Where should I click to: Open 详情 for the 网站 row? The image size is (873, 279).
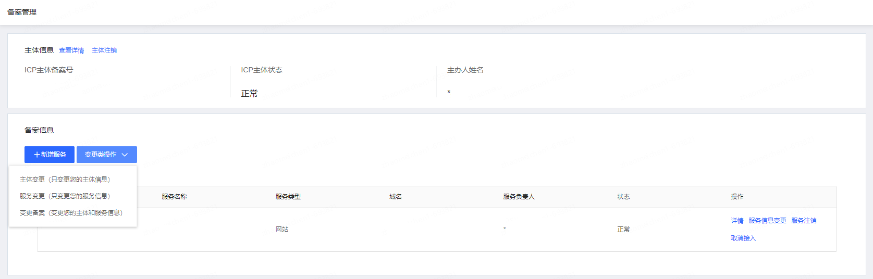[x=737, y=221]
